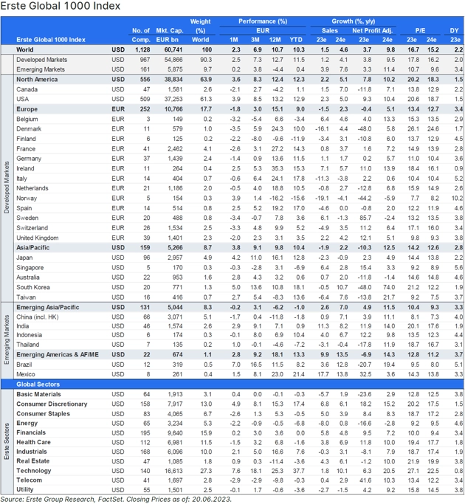Viewport: 465px width, 504px height.
Task: Select the Singapore row label
Action: tap(30, 267)
